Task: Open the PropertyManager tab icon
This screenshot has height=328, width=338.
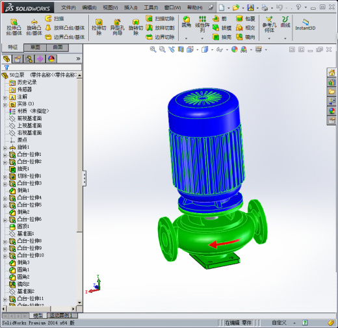Action: (18, 58)
